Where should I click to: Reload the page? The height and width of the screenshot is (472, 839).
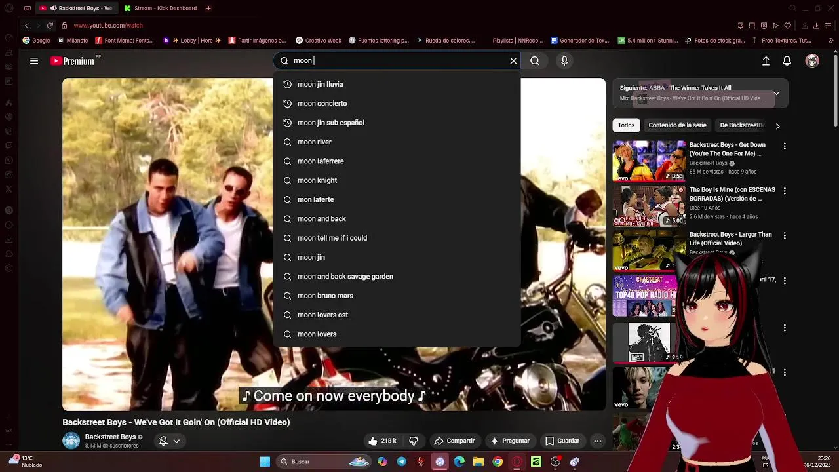pos(50,26)
